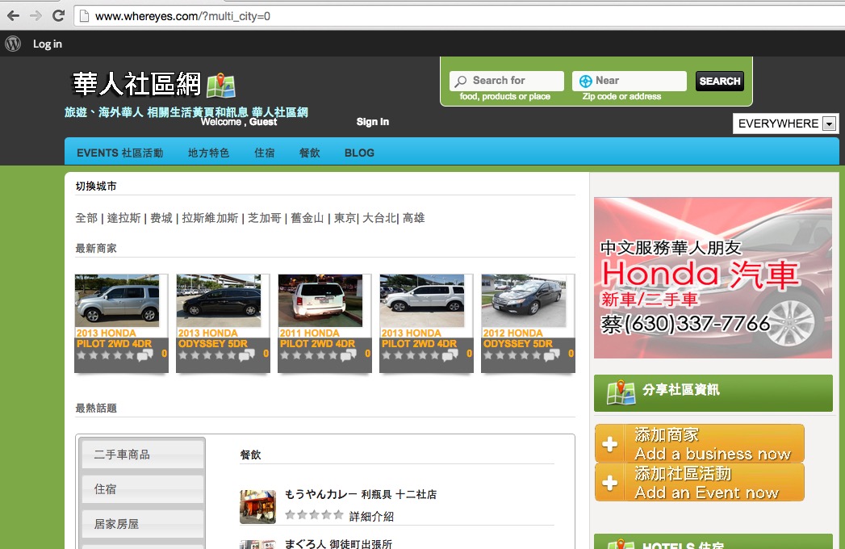This screenshot has height=549, width=845.
Task: Click plus icon on 添加商家 button
Action: click(x=610, y=444)
